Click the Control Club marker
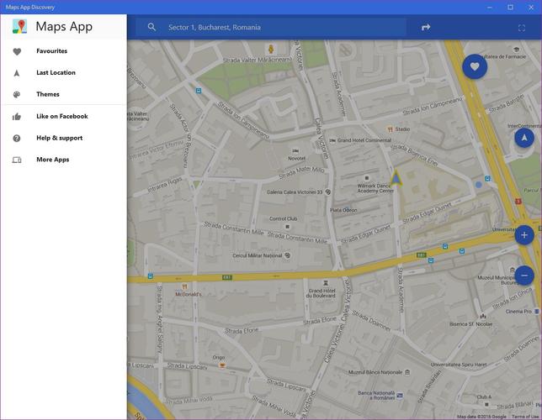Screen dimensions: 542x420 point(287,227)
